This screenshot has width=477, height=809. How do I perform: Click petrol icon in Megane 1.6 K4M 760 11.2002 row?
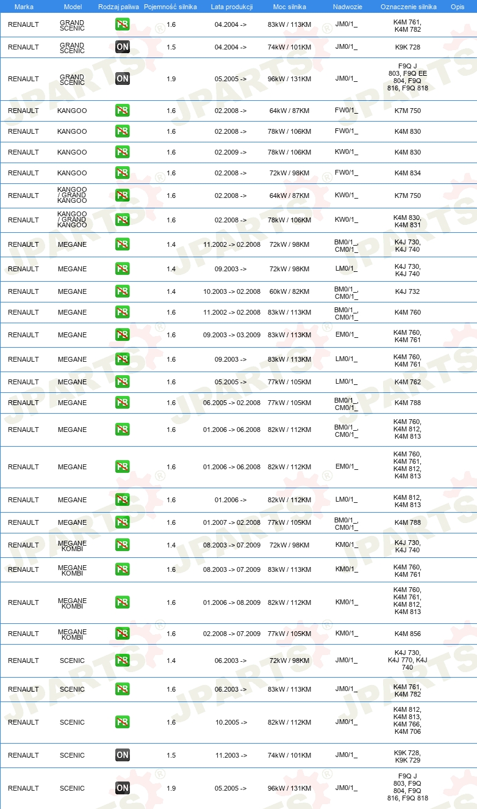tap(123, 312)
